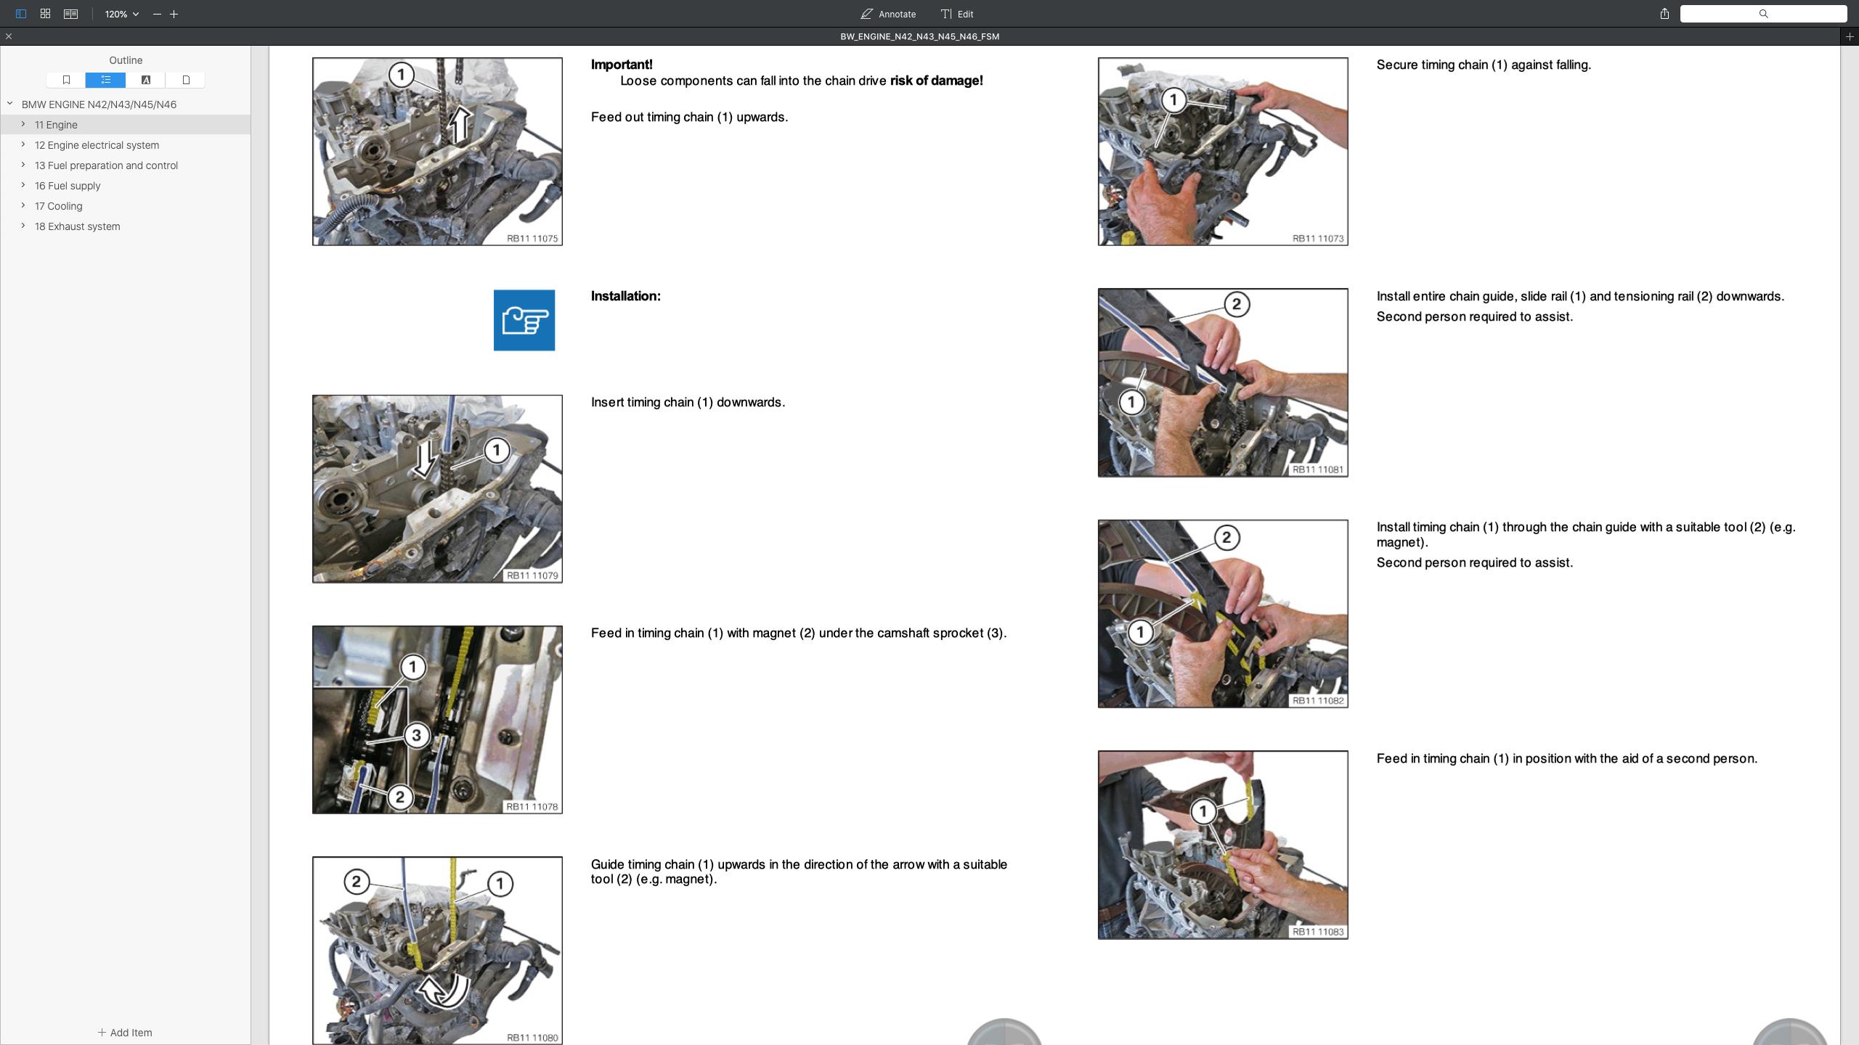Show the outline list sidebar tab
Screen dimensions: 1859x1045
105,80
